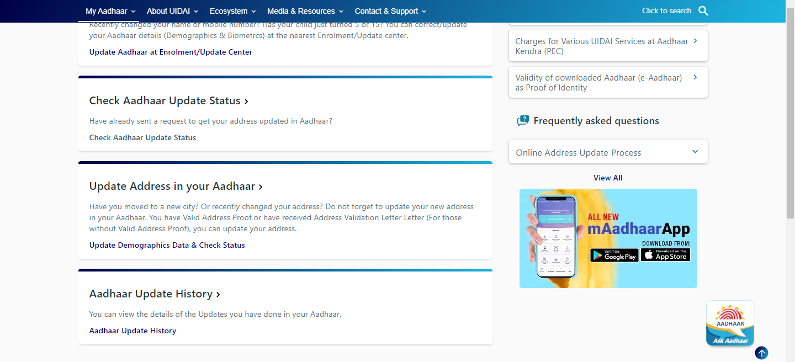Click the Frequently asked questions chat icon

click(522, 121)
